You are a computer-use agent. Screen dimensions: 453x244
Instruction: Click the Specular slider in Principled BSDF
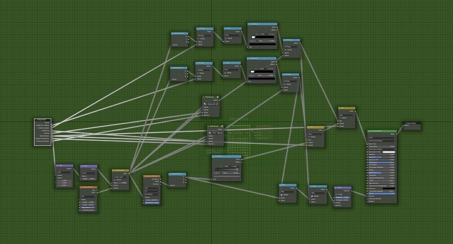382,157
